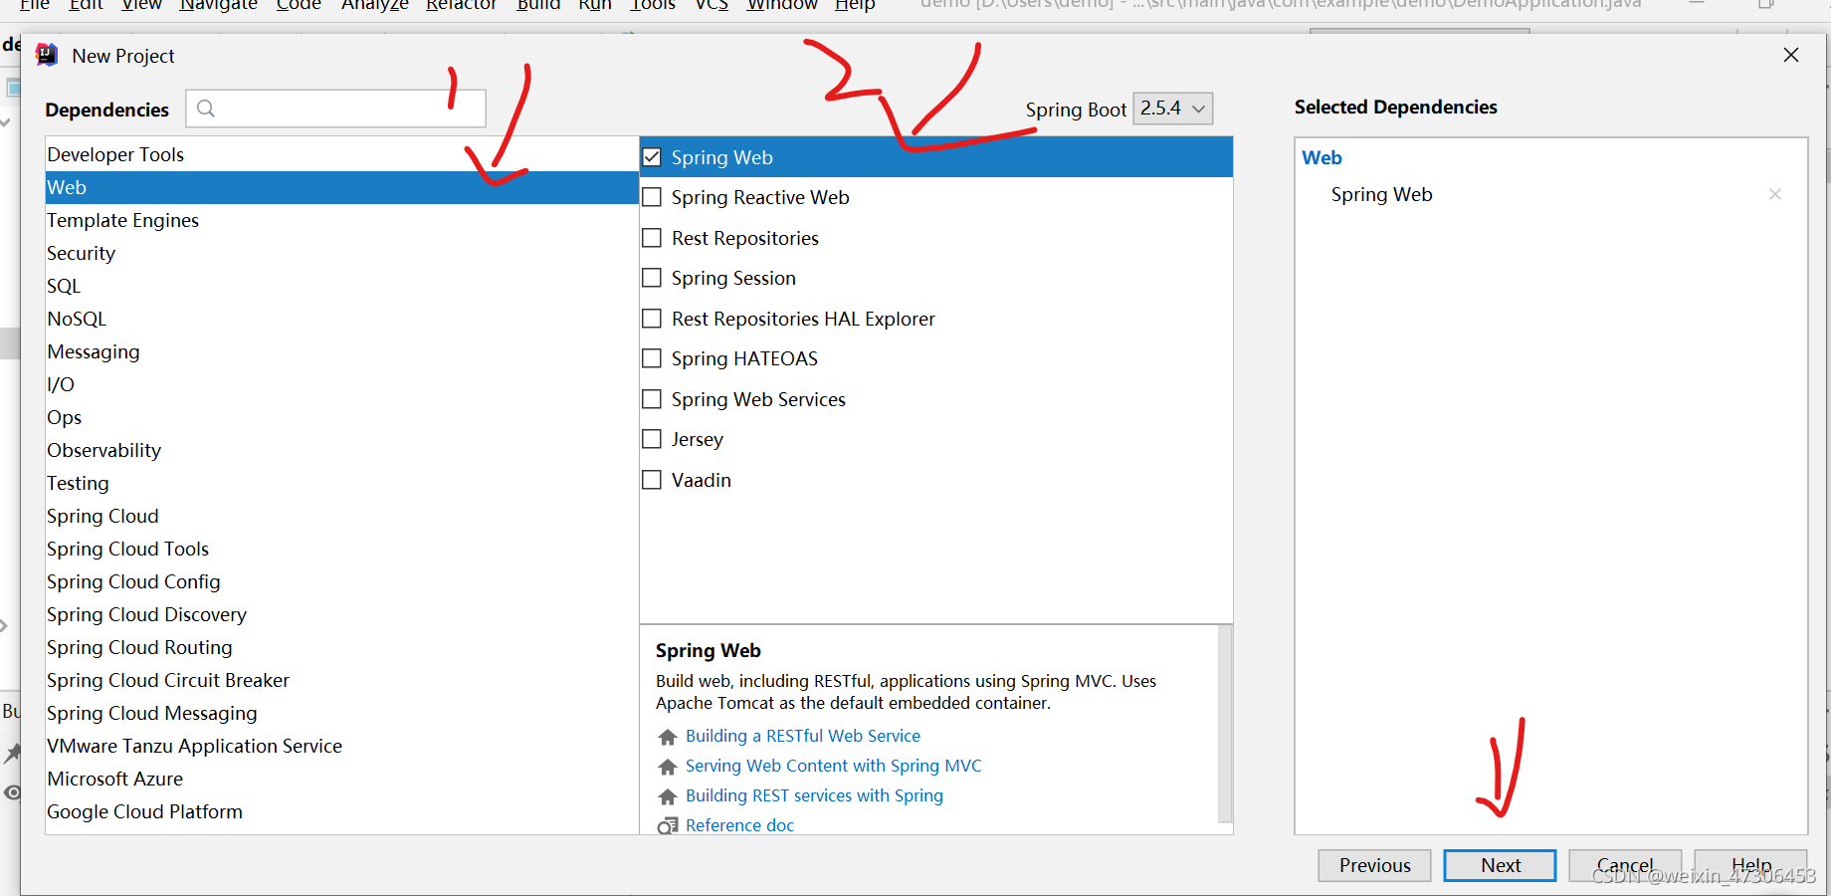The image size is (1831, 896).
Task: Open the Navigate menu in IDE window
Action: 219,5
